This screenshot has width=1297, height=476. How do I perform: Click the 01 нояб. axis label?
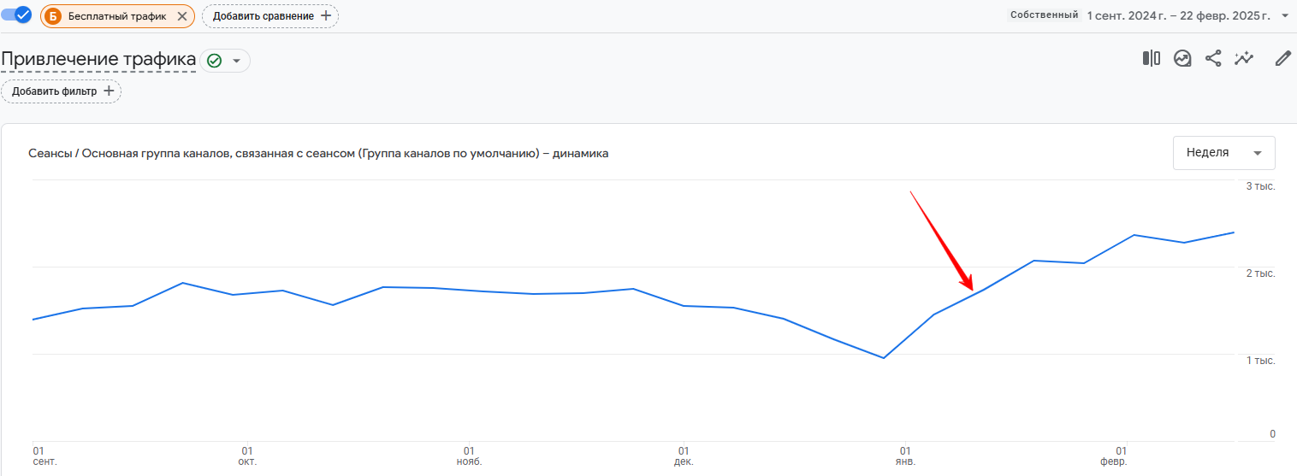coord(470,455)
